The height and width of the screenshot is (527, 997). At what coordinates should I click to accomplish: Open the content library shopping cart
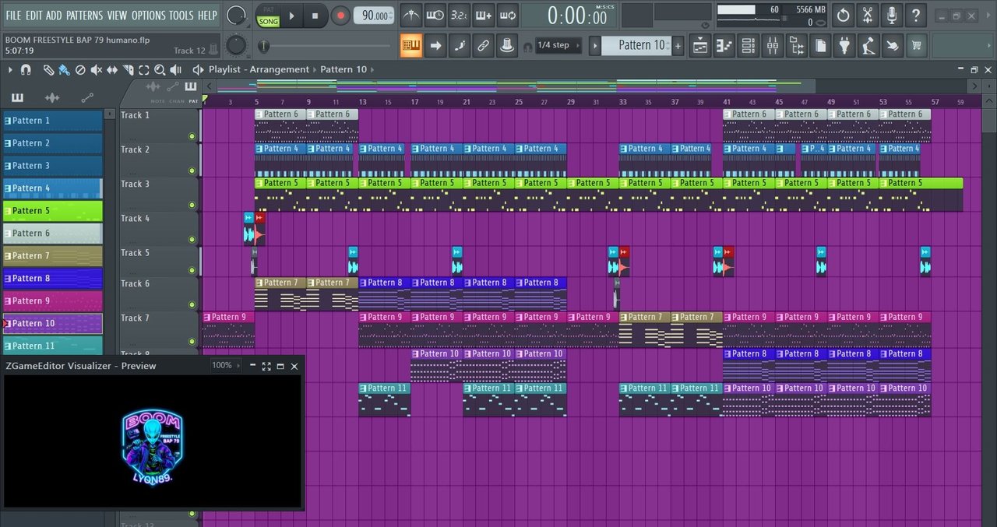click(918, 46)
